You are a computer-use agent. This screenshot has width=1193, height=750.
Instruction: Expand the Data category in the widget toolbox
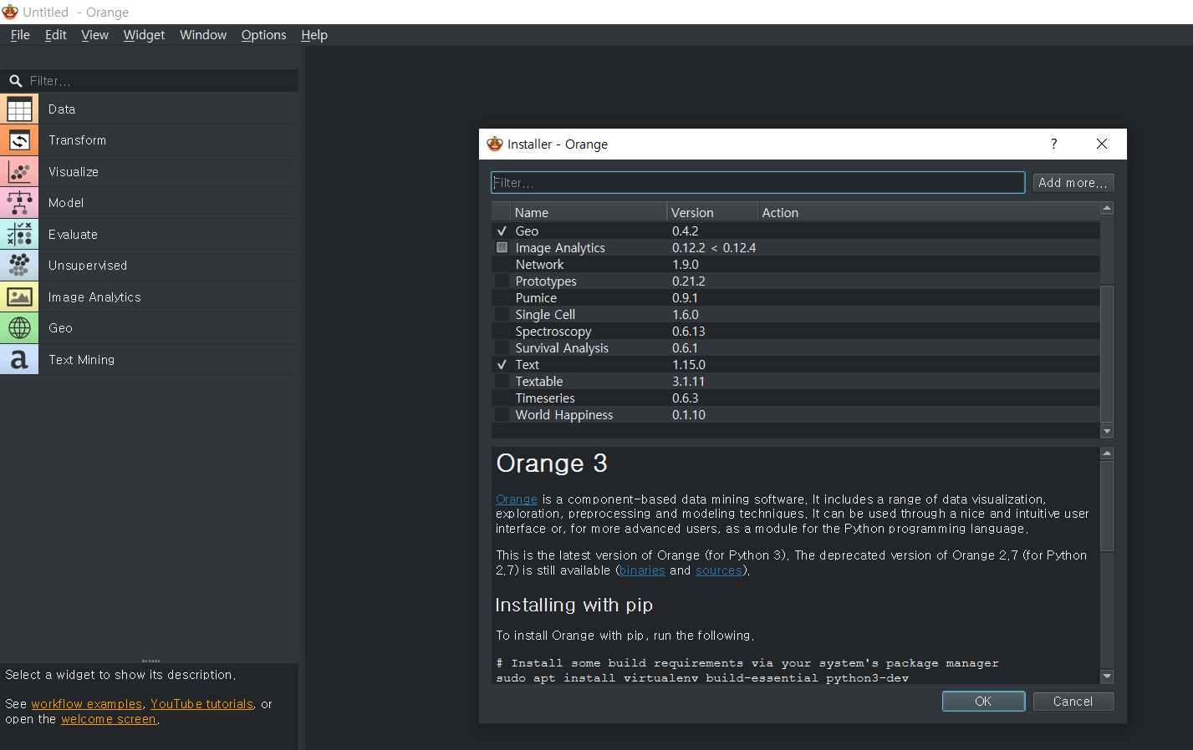[150, 109]
